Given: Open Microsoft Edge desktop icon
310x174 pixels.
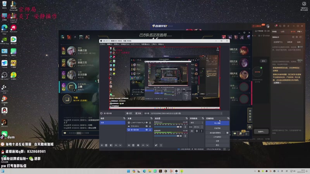Looking at the screenshot, I should point(4,29).
